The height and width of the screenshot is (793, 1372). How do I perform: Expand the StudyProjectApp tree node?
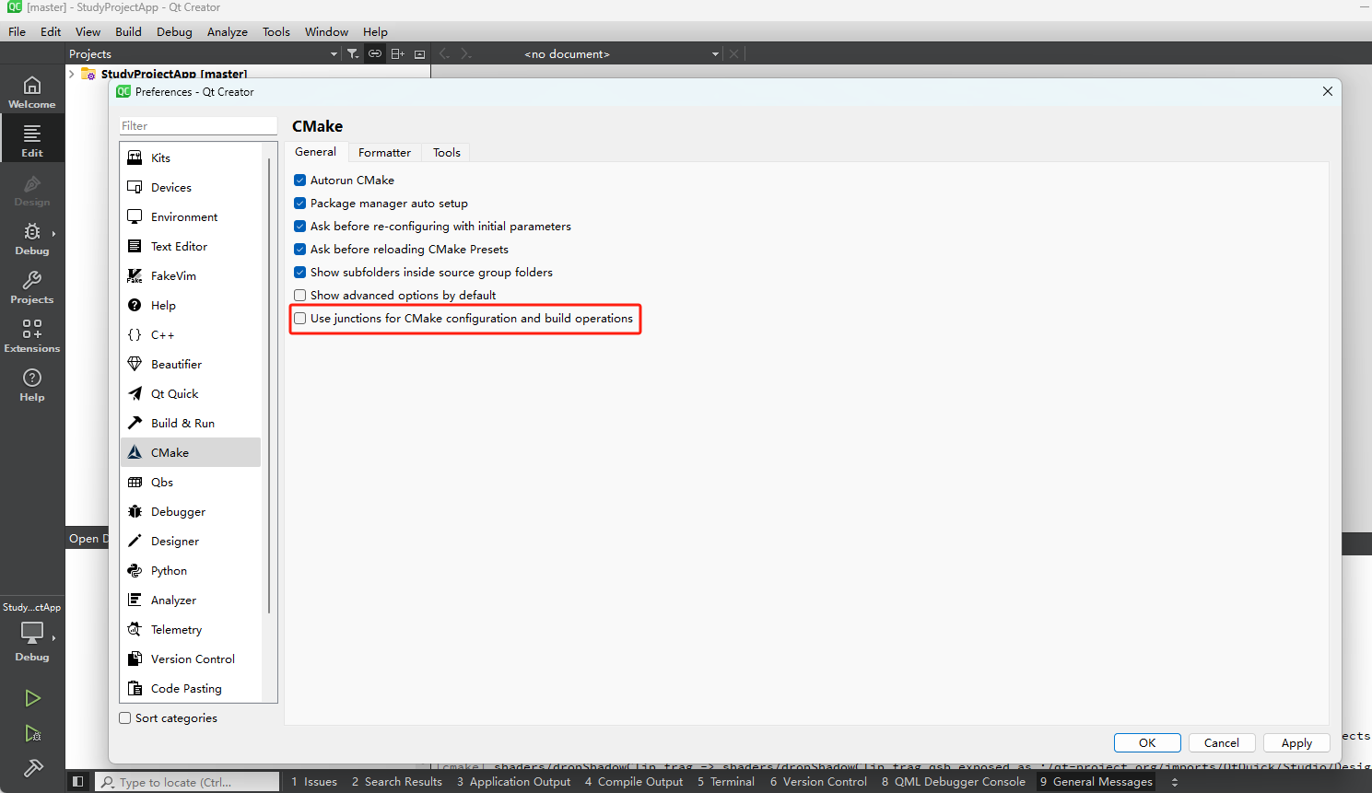[x=72, y=74]
